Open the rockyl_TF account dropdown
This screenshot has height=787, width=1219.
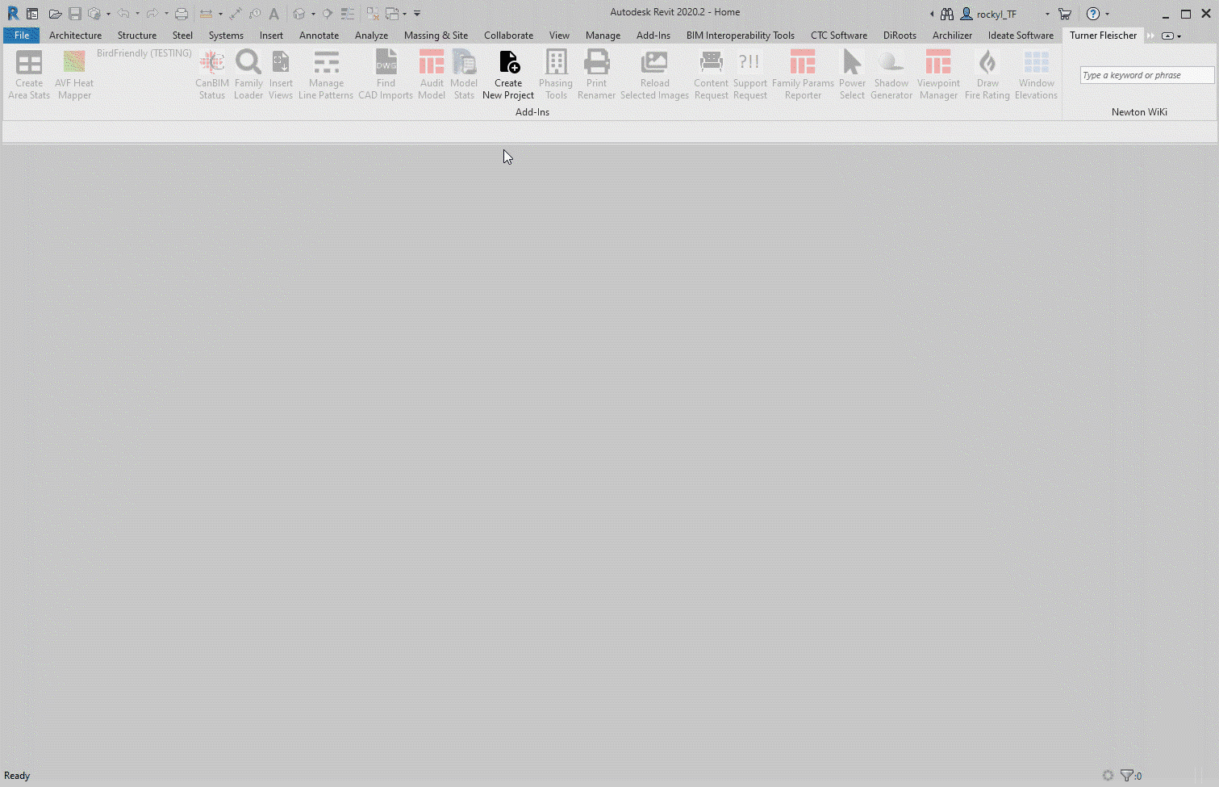point(1047,14)
